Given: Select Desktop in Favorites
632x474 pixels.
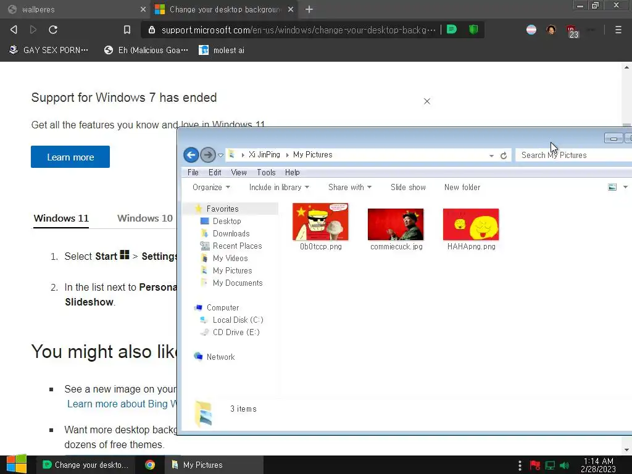Looking at the screenshot, I should click(227, 221).
